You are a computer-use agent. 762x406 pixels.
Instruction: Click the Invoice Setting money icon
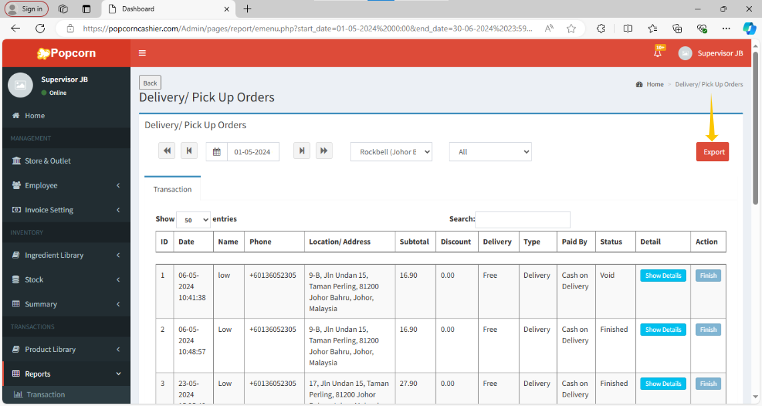pos(16,210)
